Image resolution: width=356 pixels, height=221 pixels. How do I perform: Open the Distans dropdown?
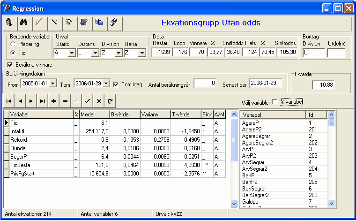[x=96, y=53]
